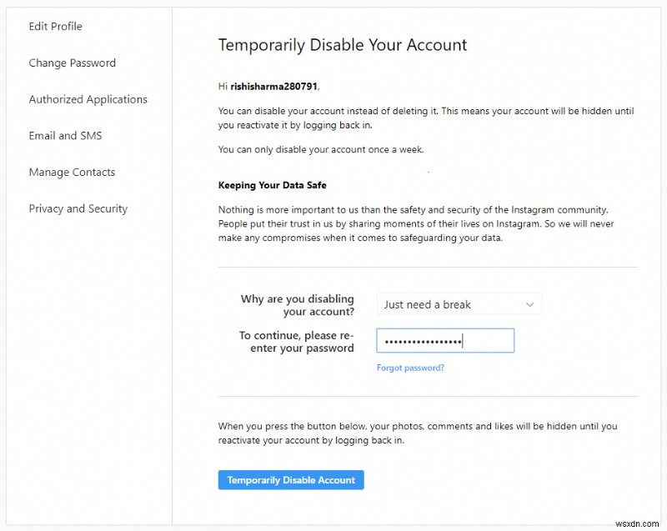The width and height of the screenshot is (667, 531).
Task: Navigate to Manage Contacts
Action: coord(72,173)
